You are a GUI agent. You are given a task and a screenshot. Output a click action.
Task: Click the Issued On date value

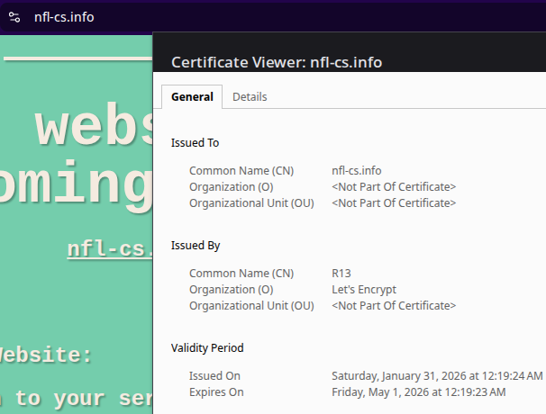[437, 375]
